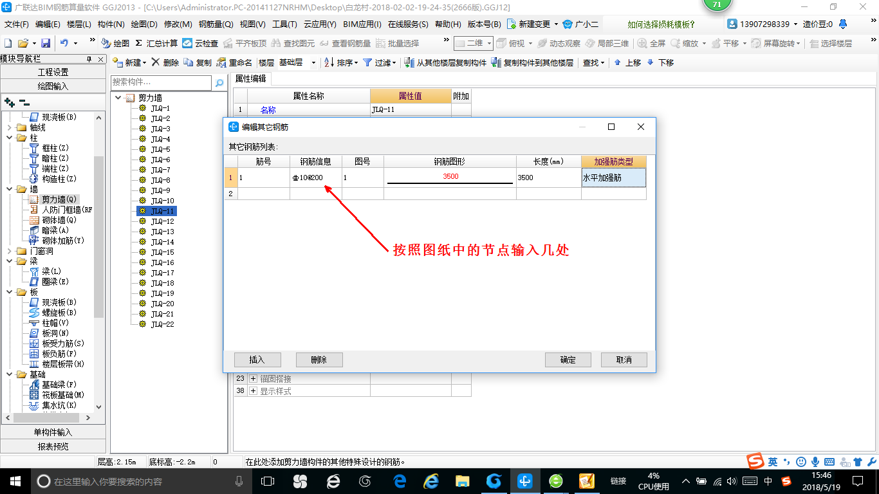Select 筏板基础(M) in the navigator
This screenshot has width=879, height=494.
(x=63, y=395)
